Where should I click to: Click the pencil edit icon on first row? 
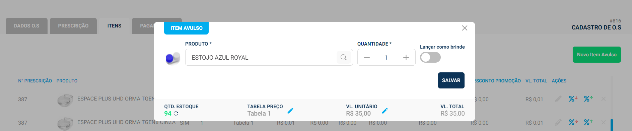[x=558, y=99]
